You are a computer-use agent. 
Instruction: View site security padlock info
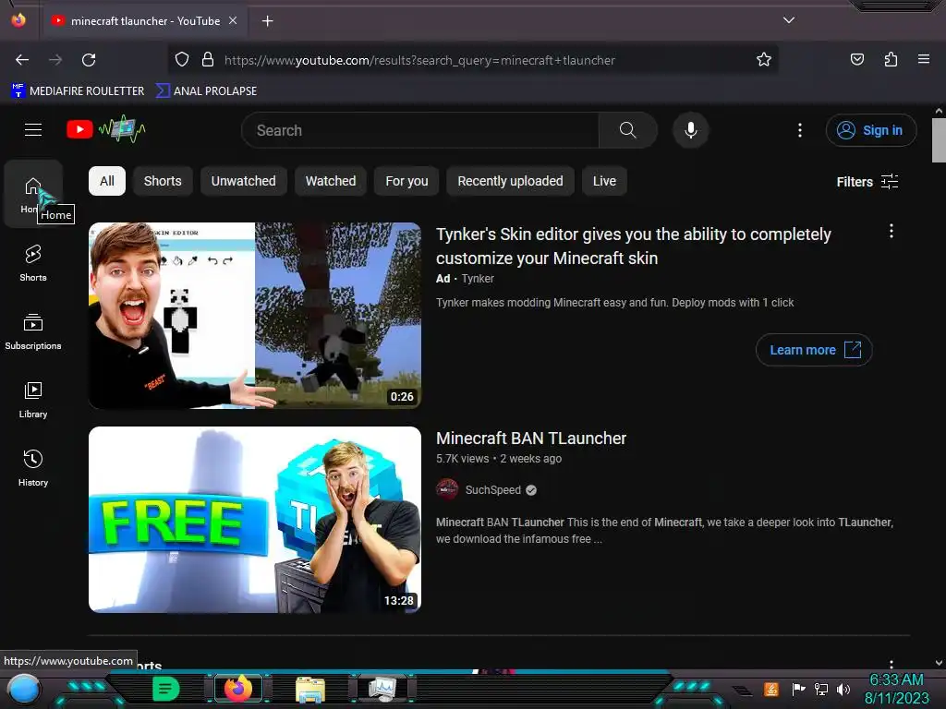pyautogui.click(x=208, y=60)
